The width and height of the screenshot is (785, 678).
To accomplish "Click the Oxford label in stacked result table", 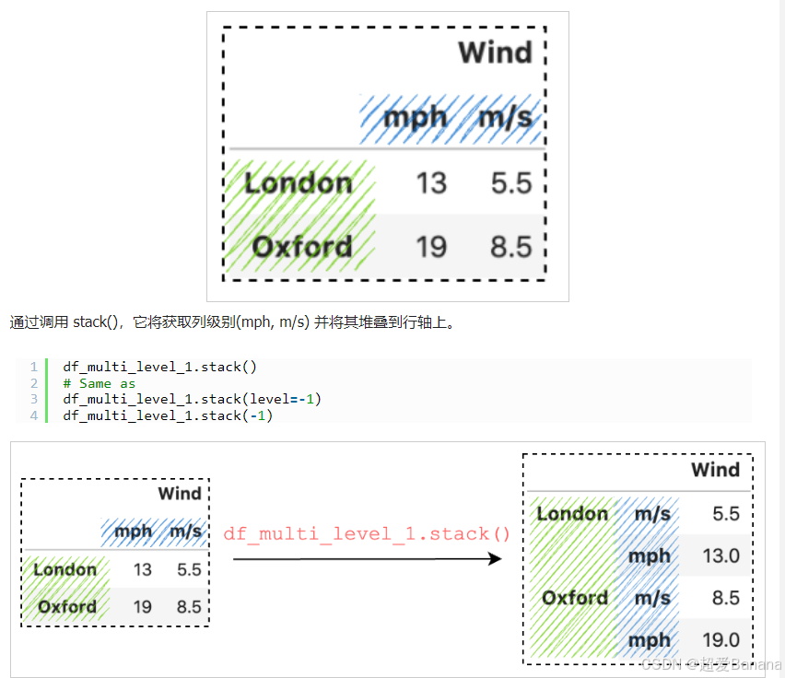I will pos(575,598).
